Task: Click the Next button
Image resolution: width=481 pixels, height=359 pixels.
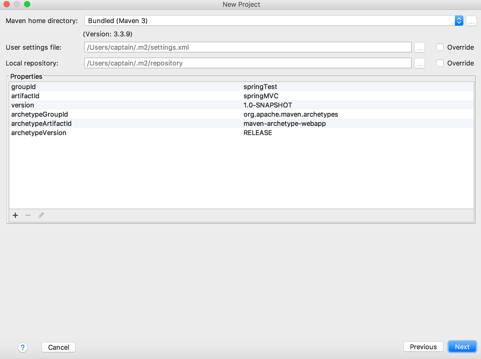Action: tap(462, 347)
